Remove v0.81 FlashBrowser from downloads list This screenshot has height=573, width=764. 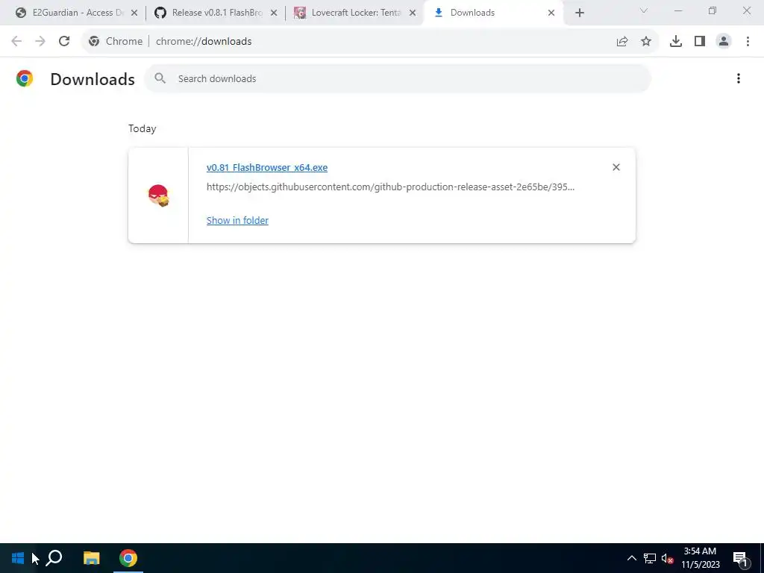[616, 167]
